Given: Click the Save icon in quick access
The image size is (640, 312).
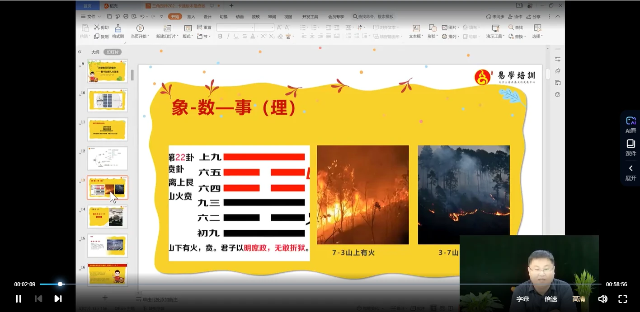Looking at the screenshot, I should coord(109,16).
